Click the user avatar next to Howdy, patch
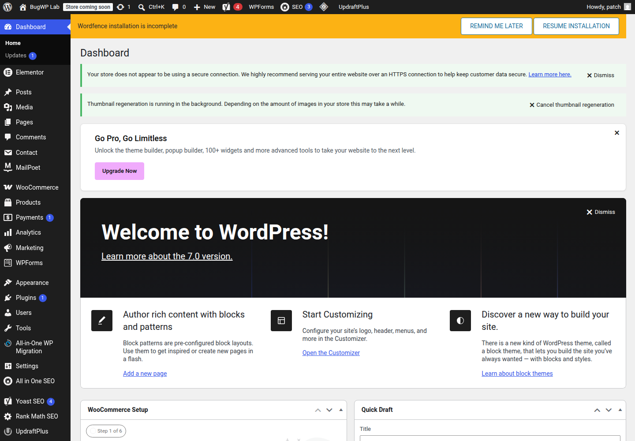Screen dimensions: 635x441 click(x=628, y=7)
